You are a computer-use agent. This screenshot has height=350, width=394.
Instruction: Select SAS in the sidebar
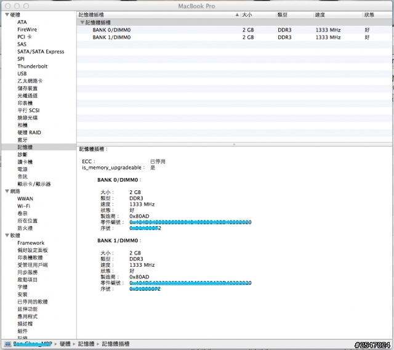[x=22, y=44]
